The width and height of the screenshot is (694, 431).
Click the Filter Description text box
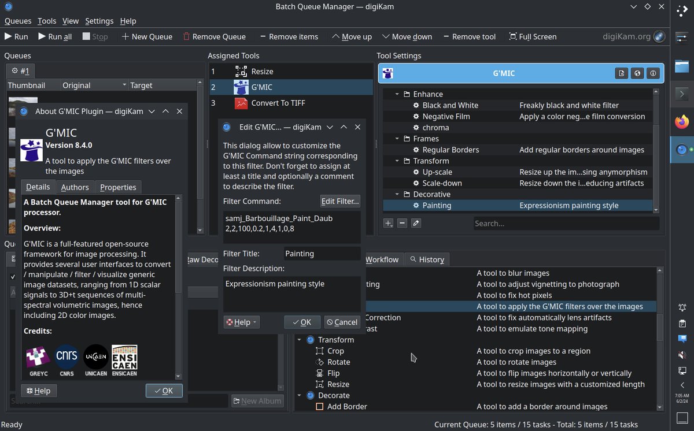[x=292, y=294]
